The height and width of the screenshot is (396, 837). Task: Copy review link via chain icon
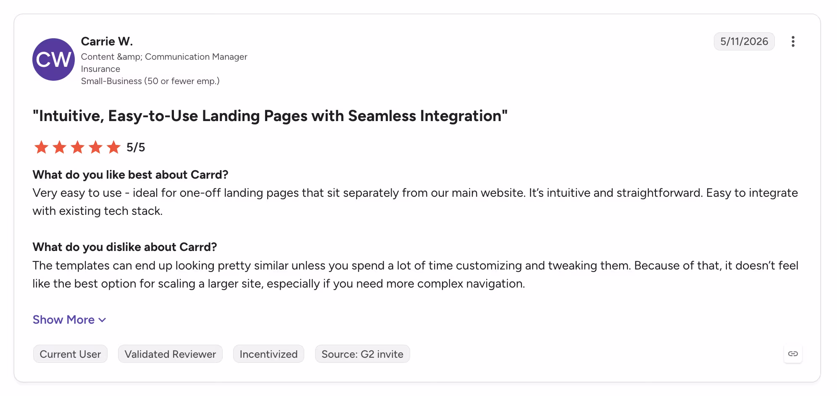tap(793, 354)
